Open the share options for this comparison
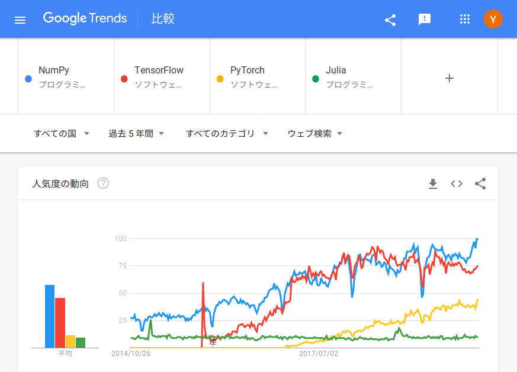The height and width of the screenshot is (372, 517). tap(390, 19)
